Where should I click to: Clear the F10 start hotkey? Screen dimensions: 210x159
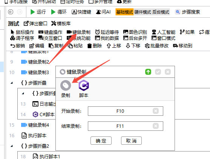[x=156, y=111]
